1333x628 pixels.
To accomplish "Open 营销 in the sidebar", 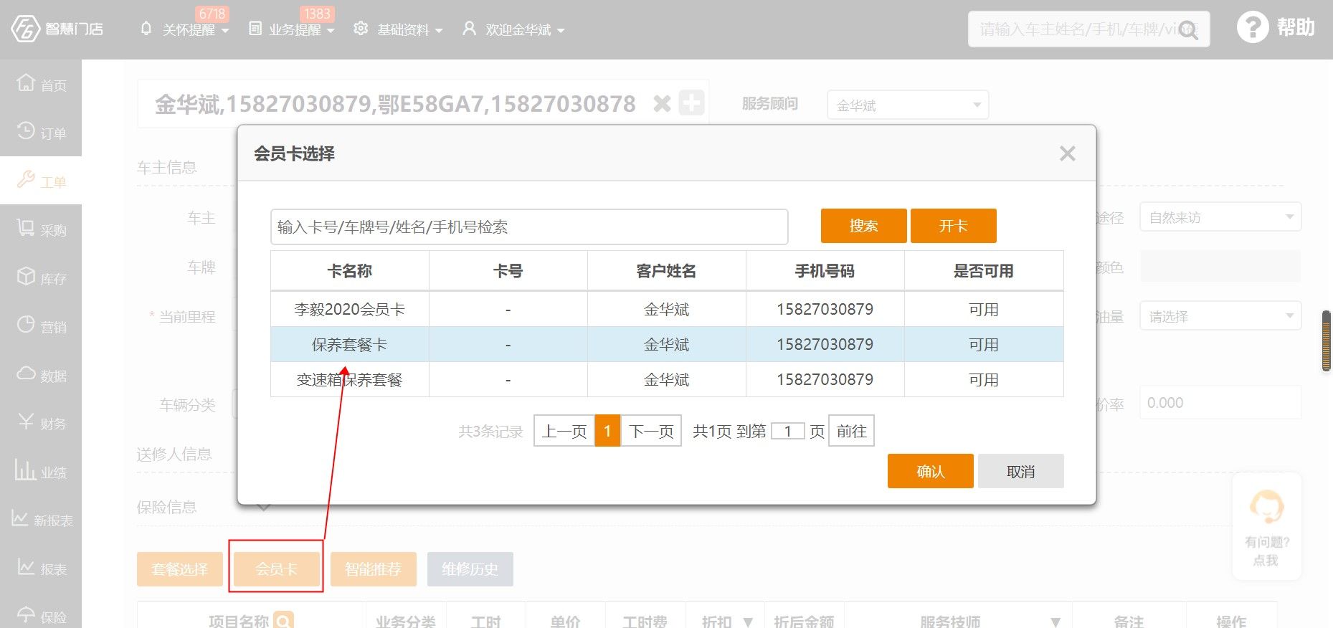I will (41, 326).
